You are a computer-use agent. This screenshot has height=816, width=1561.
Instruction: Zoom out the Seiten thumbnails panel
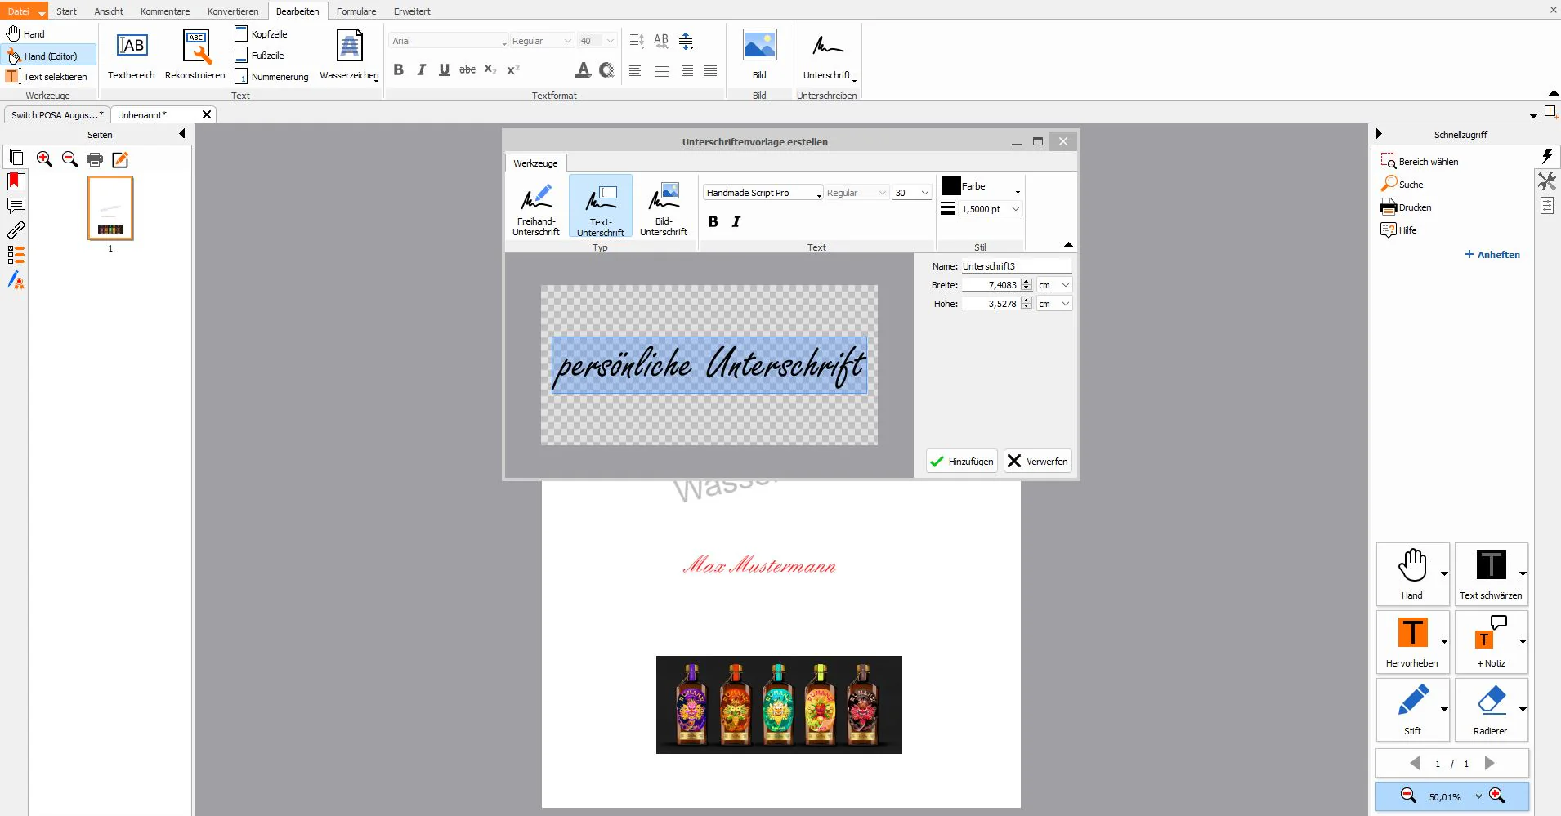(x=69, y=159)
